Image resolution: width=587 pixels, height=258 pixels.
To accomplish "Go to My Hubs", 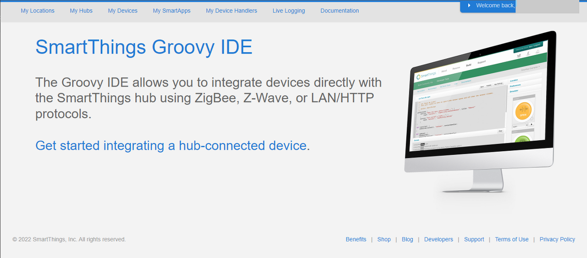I will pyautogui.click(x=81, y=11).
